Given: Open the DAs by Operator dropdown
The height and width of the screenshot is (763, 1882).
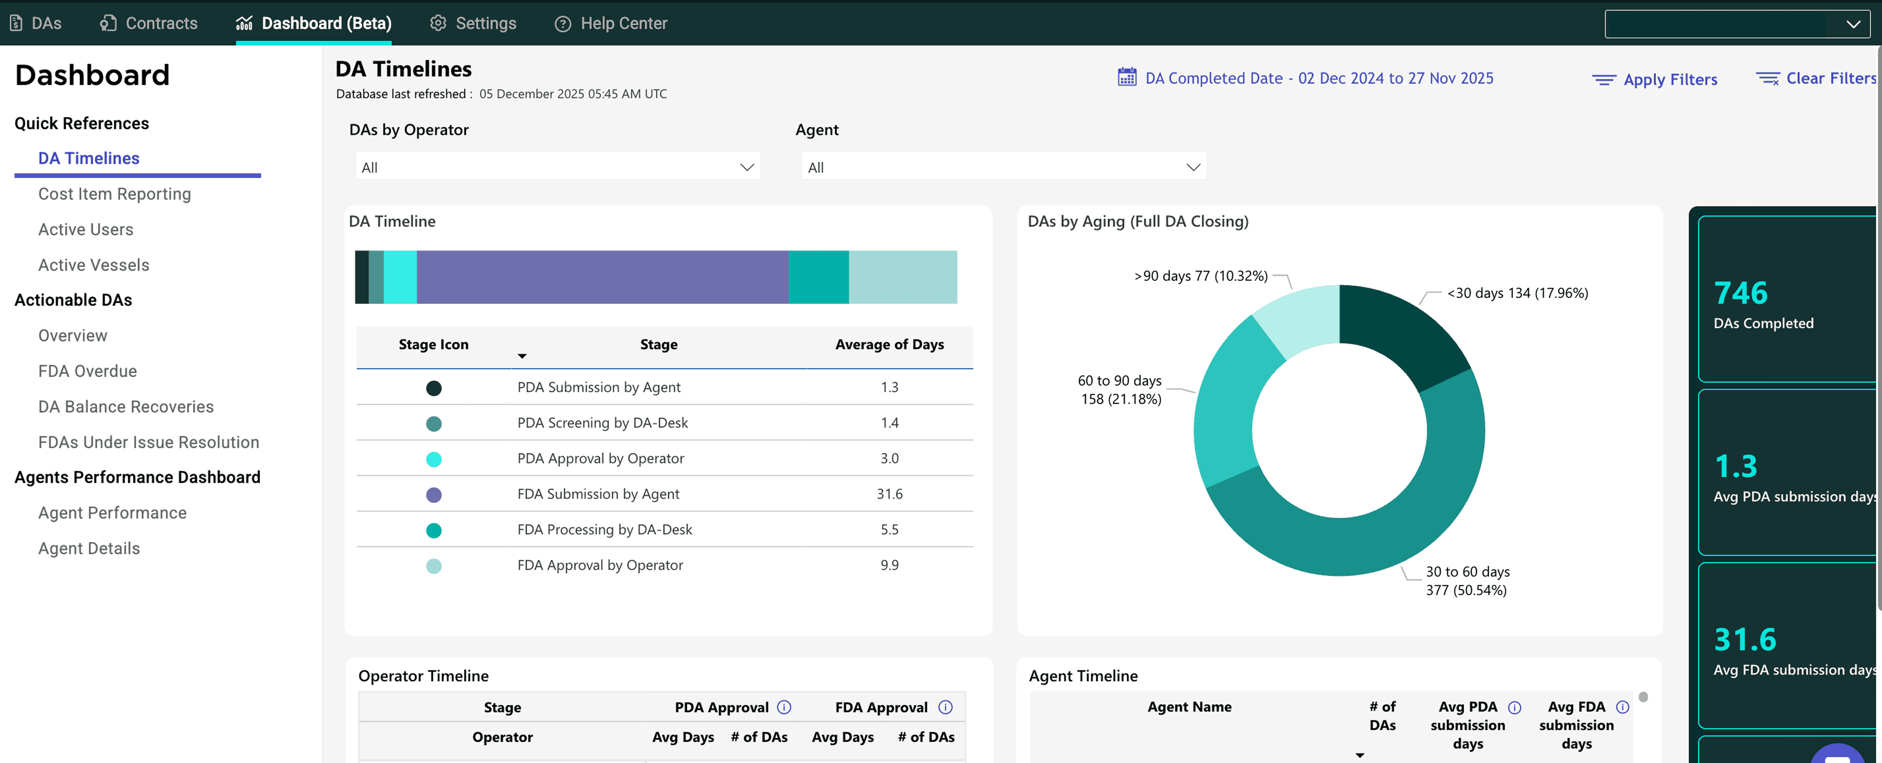Looking at the screenshot, I should 557,167.
